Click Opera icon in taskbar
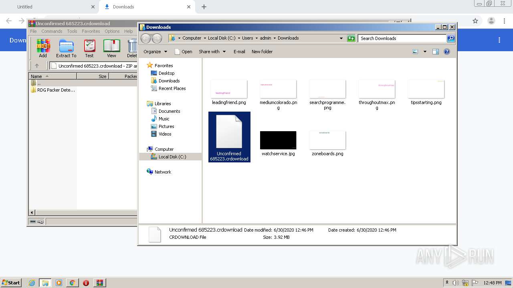Image resolution: width=513 pixels, height=288 pixels. click(x=86, y=283)
